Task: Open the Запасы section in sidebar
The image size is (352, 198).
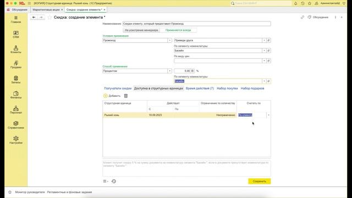Action: point(16,80)
